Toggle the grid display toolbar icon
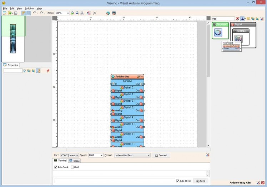267x187 pixels. tap(29, 13)
